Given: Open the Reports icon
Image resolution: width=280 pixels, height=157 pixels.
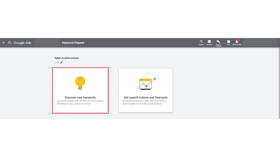Looking at the screenshot, I should (209, 41).
